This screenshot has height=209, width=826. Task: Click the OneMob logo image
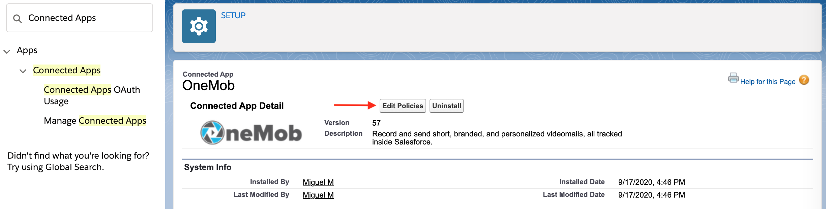coord(251,132)
